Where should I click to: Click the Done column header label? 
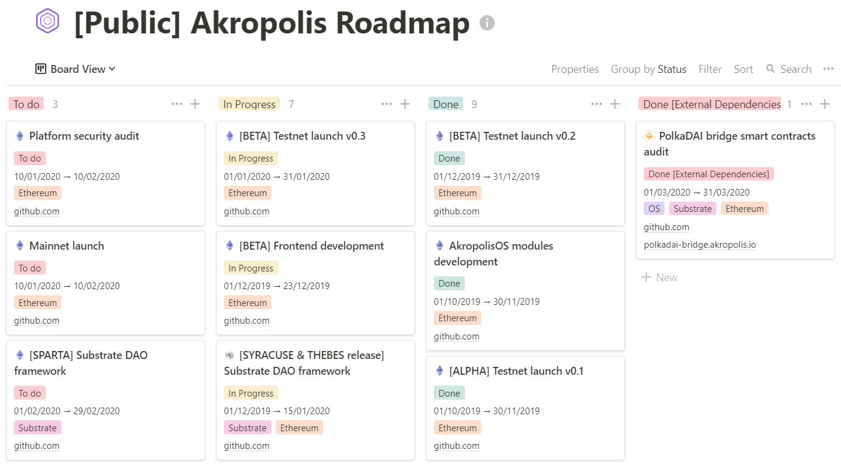tap(446, 104)
